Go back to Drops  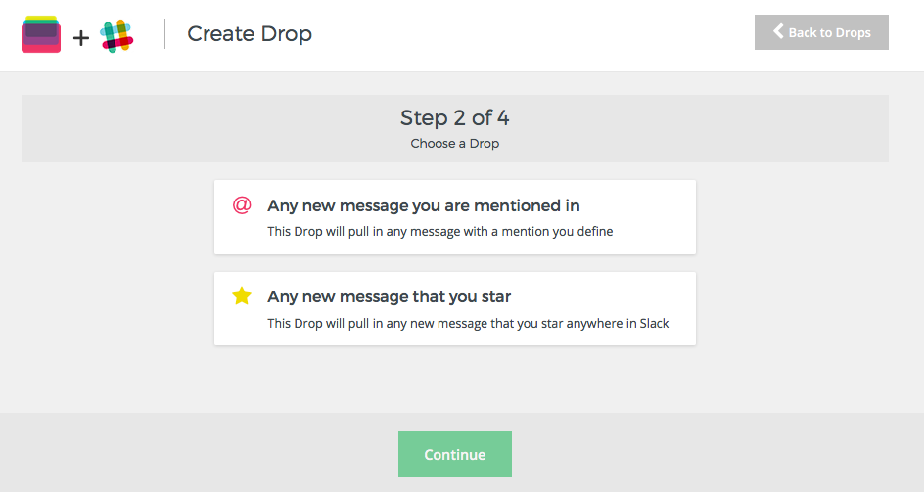[x=821, y=32]
